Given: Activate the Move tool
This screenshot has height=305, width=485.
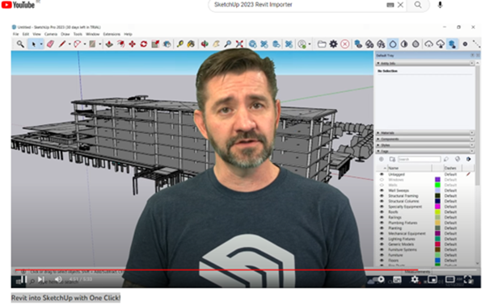Looking at the screenshot, I should click(133, 44).
